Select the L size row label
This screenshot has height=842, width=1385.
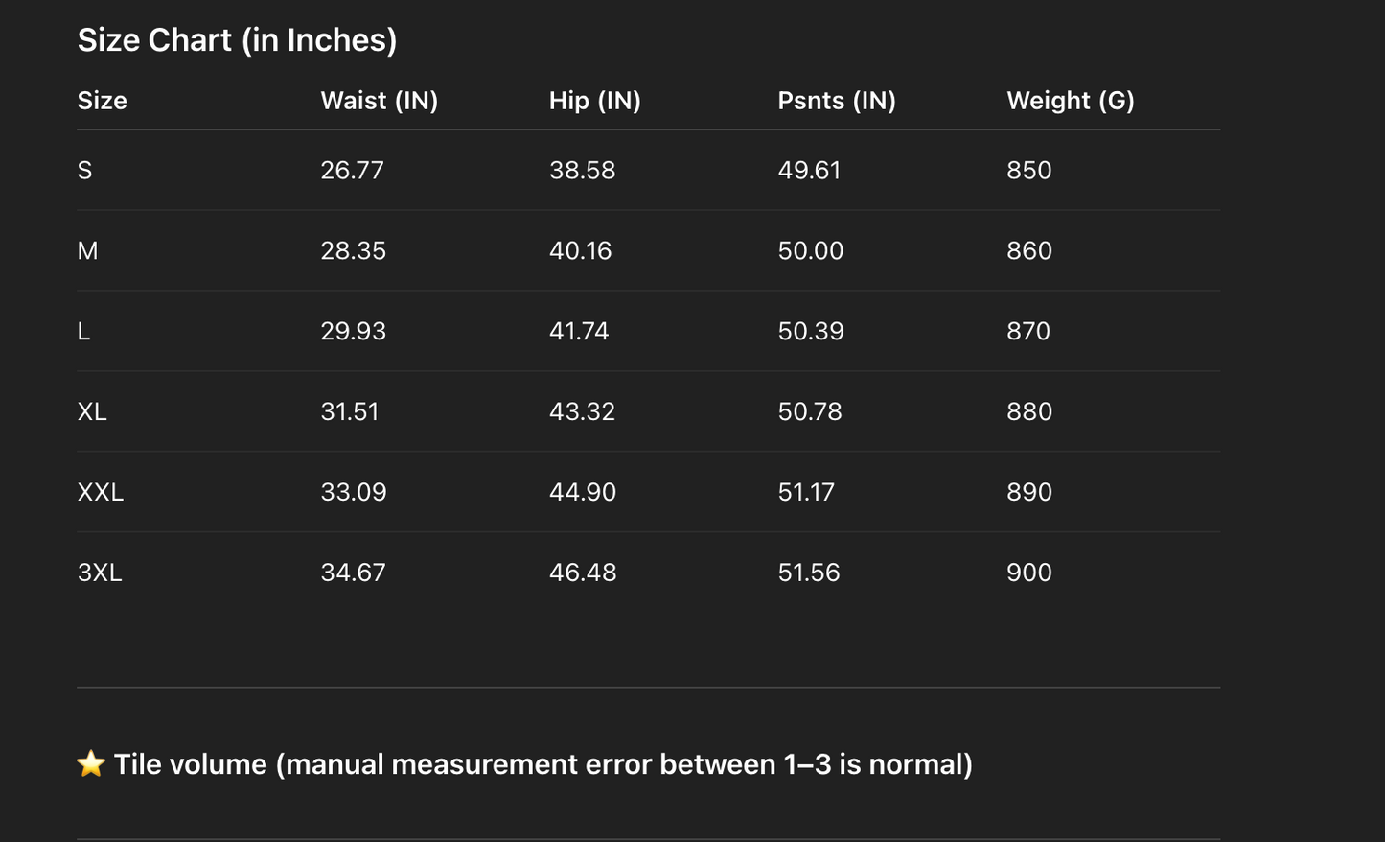pos(83,332)
